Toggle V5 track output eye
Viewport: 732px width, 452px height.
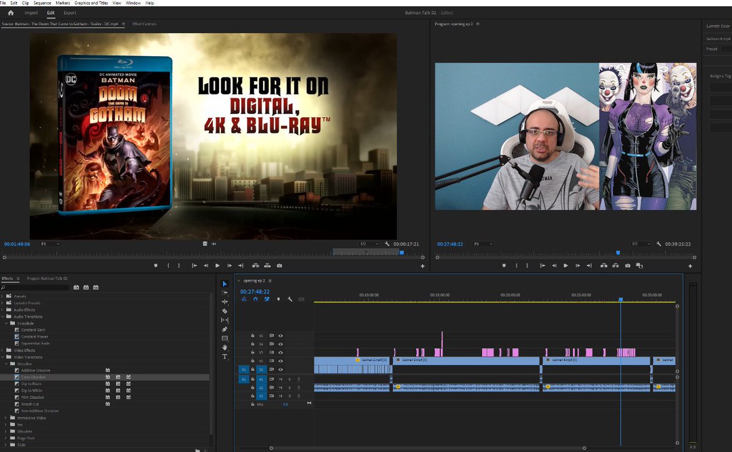pyautogui.click(x=281, y=335)
